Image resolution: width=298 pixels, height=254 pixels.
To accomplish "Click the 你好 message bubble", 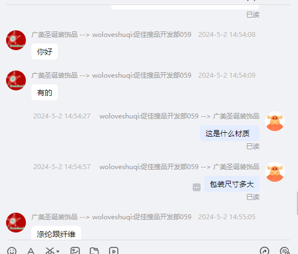I will coord(45,52).
